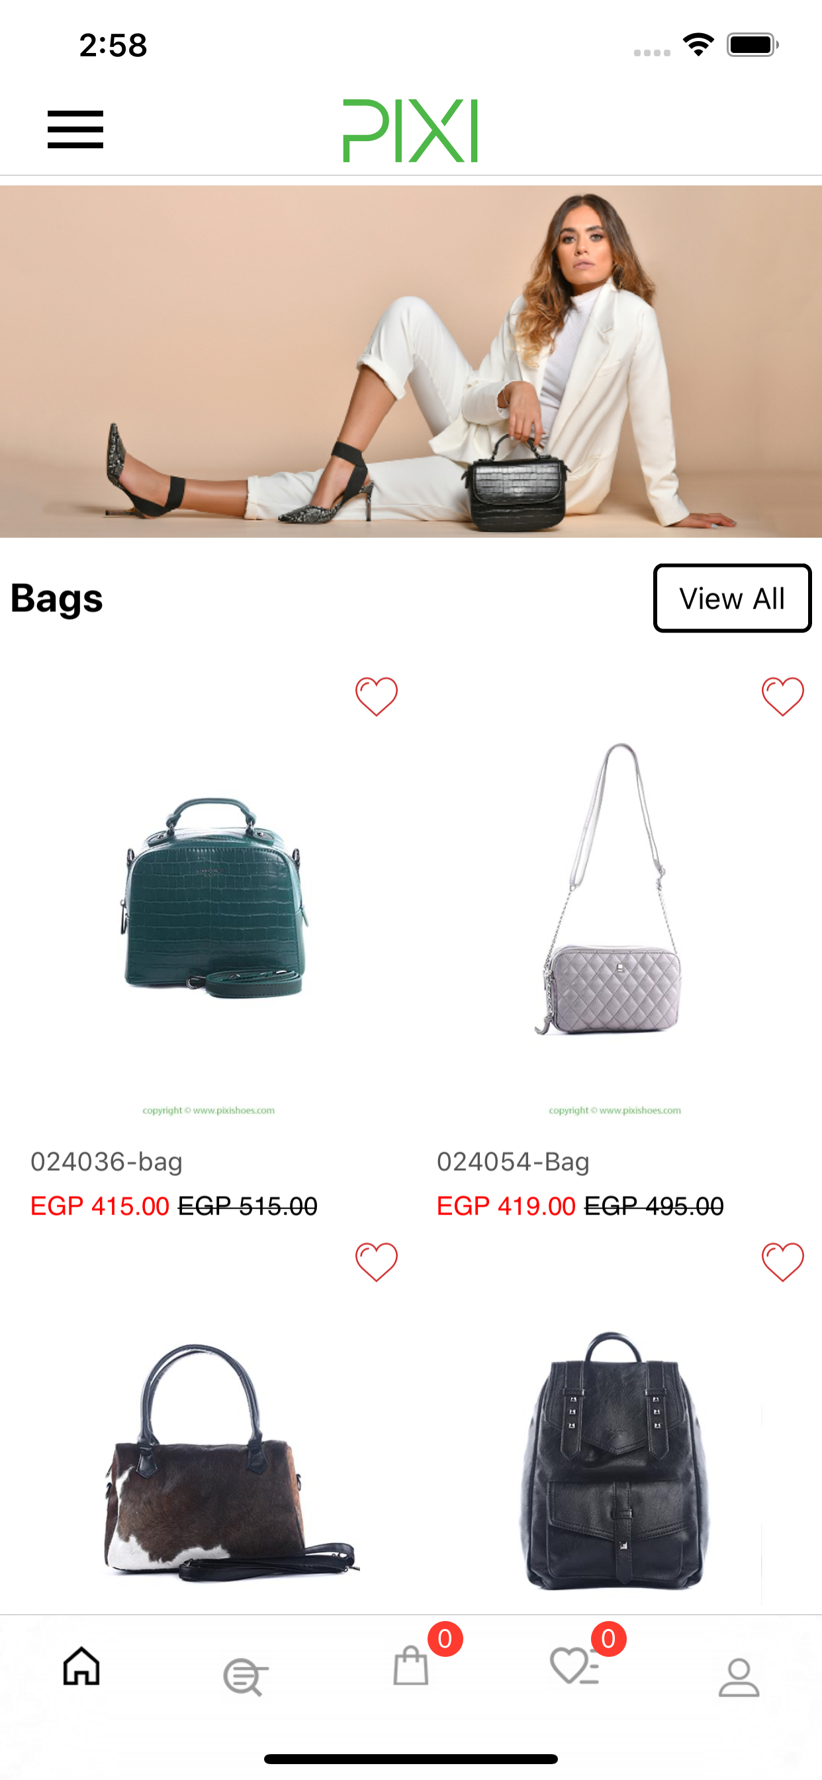Open the wishlist tab icon
Image resolution: width=822 pixels, height=1780 pixels.
(x=574, y=1665)
